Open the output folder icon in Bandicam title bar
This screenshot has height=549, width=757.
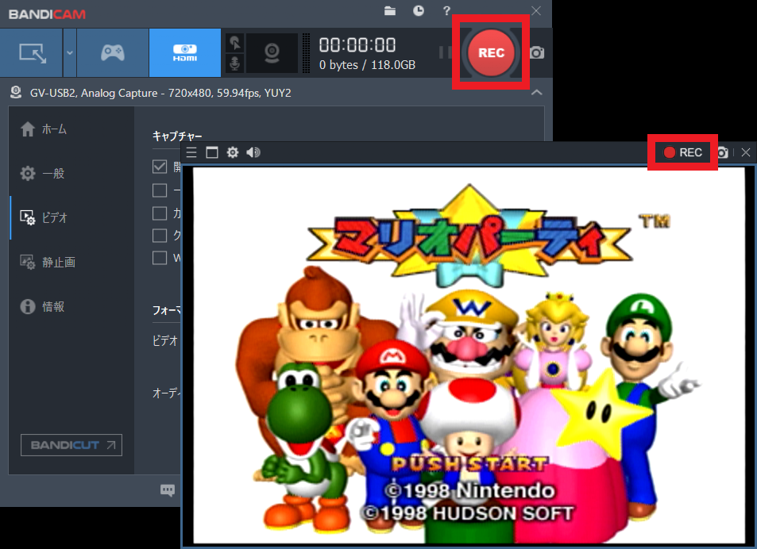pyautogui.click(x=389, y=10)
